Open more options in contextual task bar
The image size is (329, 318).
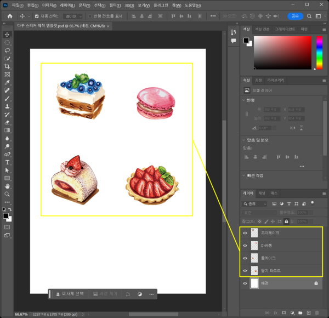(x=151, y=294)
